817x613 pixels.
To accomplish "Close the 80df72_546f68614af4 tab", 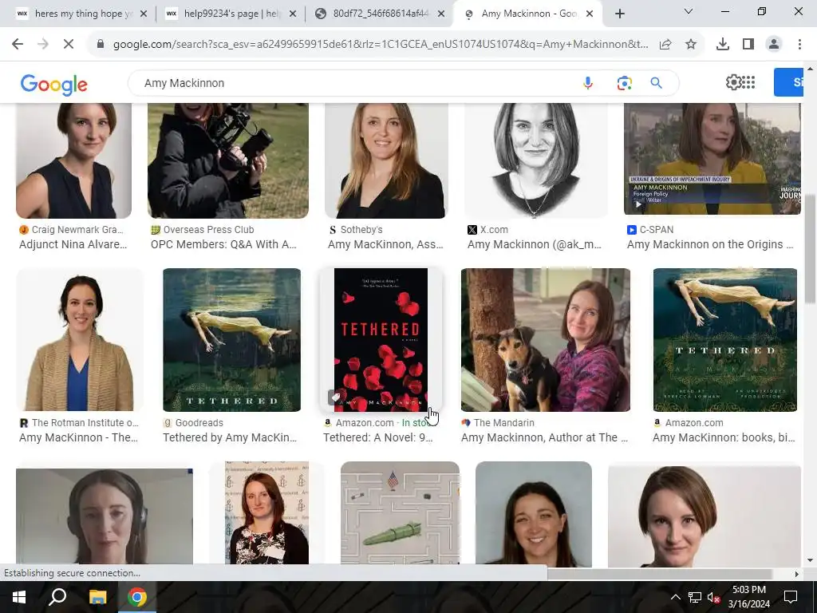I will click(x=441, y=14).
